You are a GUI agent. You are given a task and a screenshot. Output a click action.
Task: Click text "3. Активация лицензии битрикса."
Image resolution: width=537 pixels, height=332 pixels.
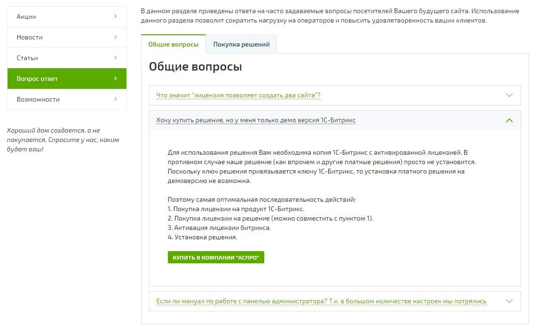click(219, 228)
